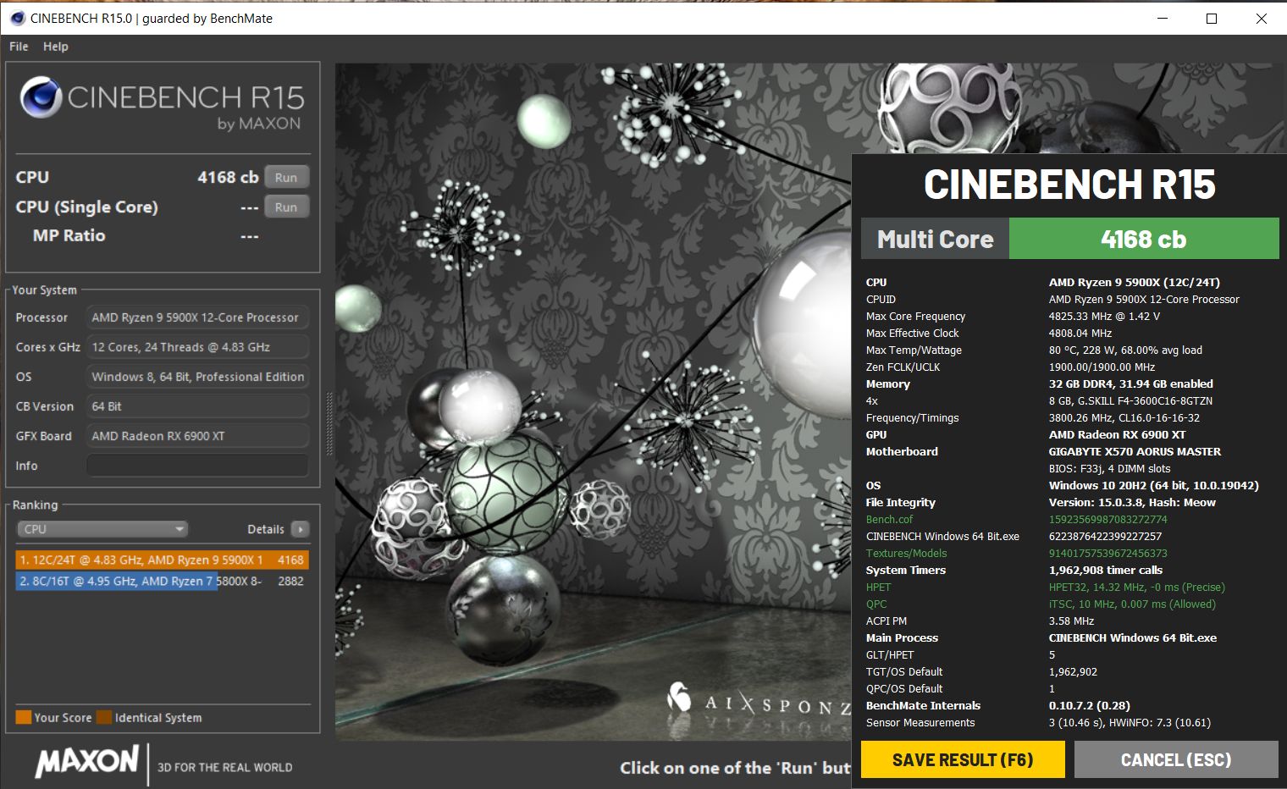Screen dimensions: 1287x789
Task: Click the Cores x GHz field value
Action: pyautogui.click(x=197, y=347)
